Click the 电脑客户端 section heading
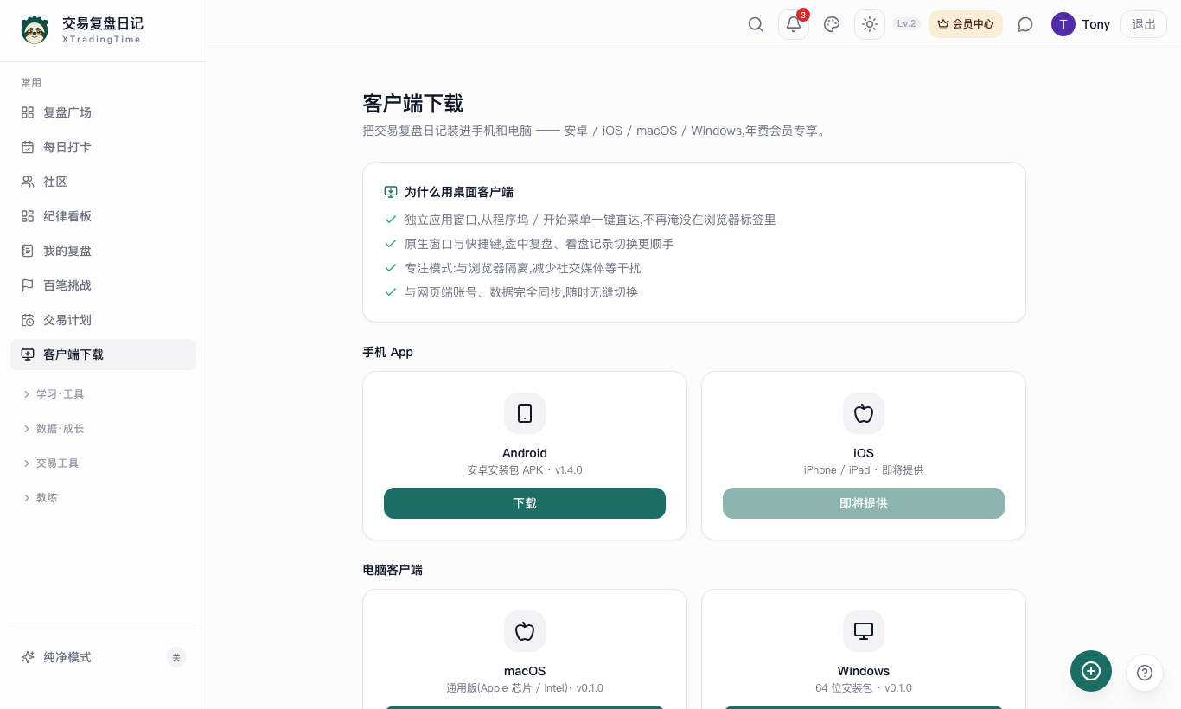This screenshot has height=709, width=1181. point(393,570)
